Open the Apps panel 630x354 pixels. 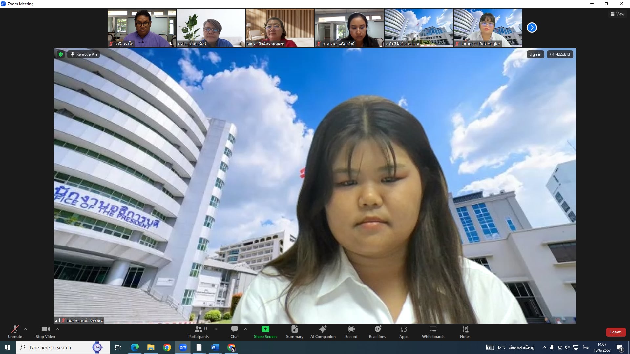(x=404, y=332)
